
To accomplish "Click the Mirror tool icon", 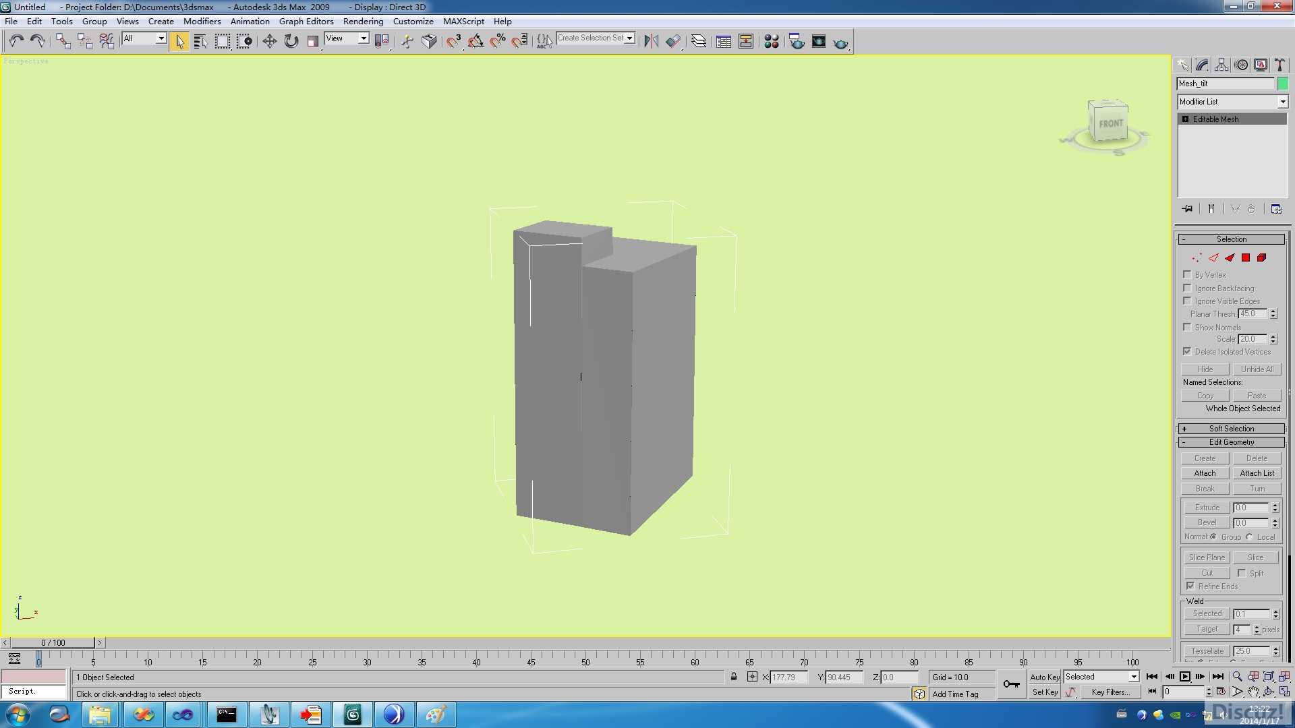I will 651,41.
